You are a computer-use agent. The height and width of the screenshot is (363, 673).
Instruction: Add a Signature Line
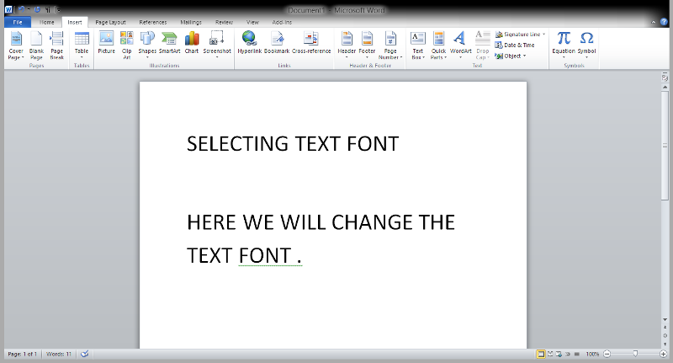click(x=520, y=34)
